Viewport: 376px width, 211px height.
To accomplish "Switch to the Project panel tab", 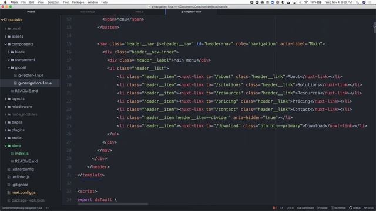I will coord(31,12).
